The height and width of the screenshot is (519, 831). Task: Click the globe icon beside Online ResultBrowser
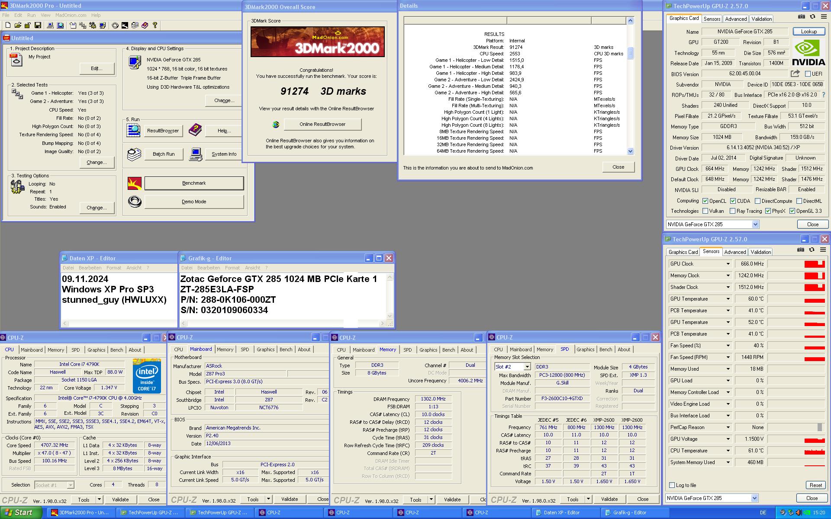(x=276, y=125)
